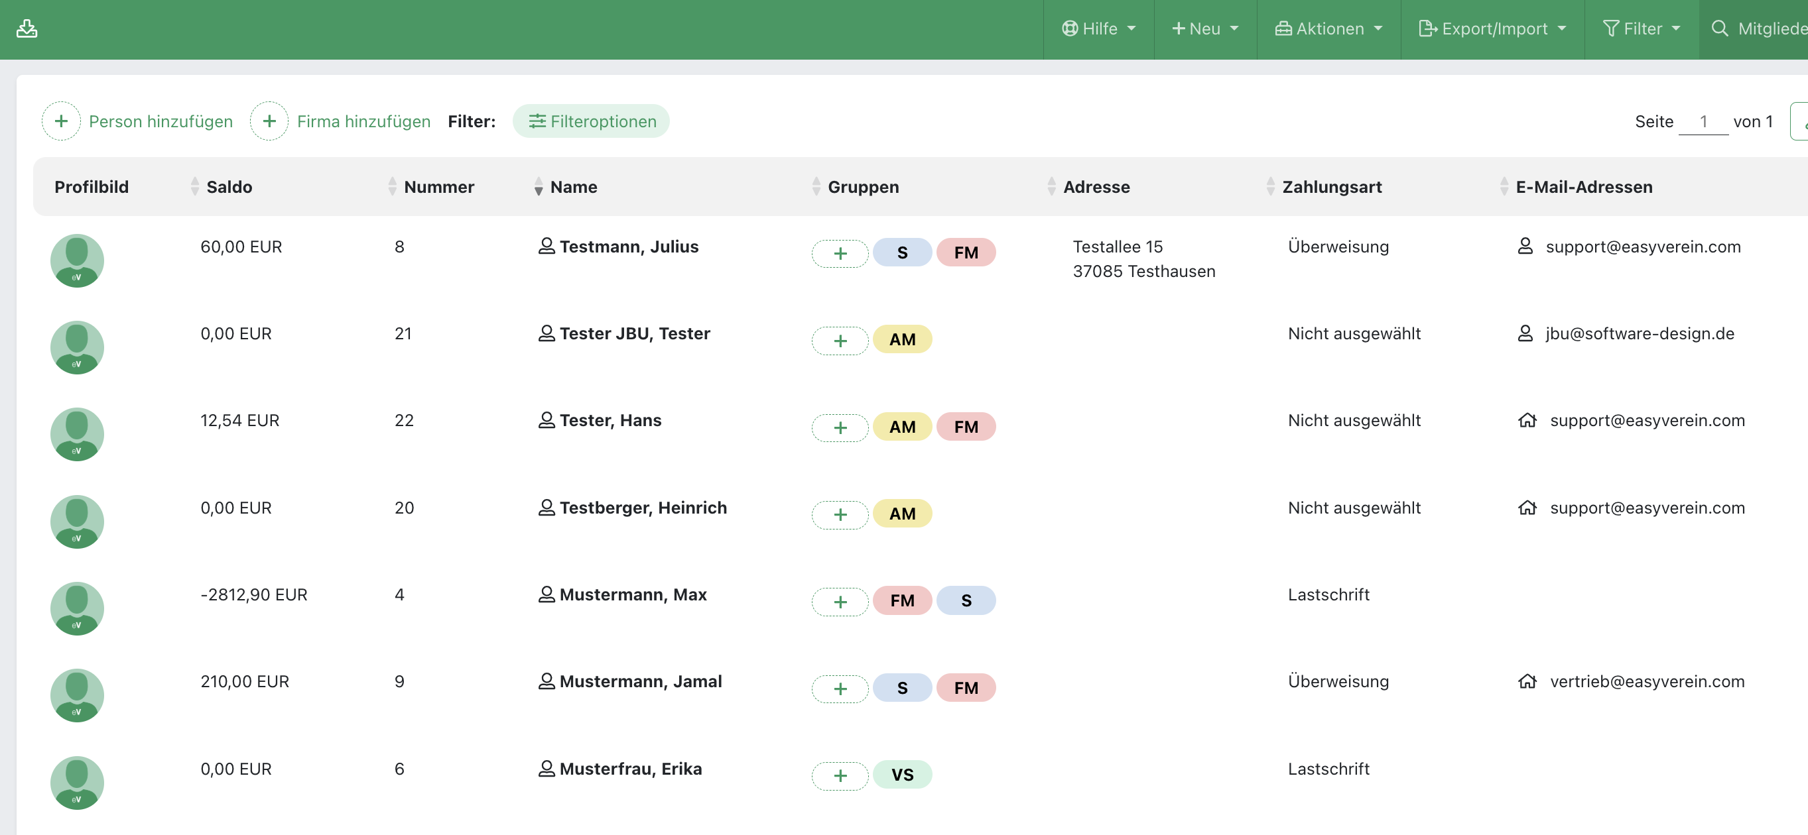1808x835 pixels.
Task: Click the Firma hinzufügen link
Action: (x=363, y=121)
